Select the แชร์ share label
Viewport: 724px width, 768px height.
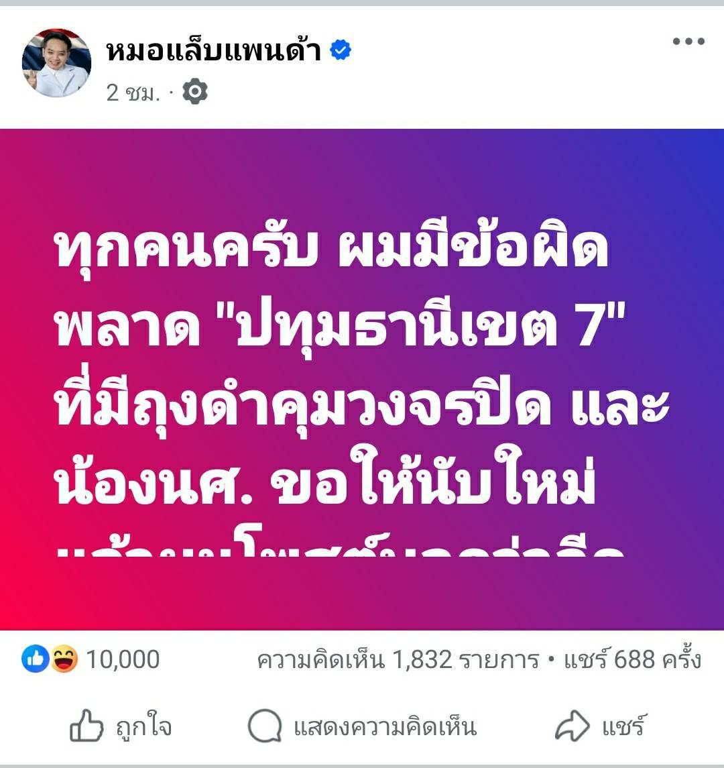click(x=624, y=725)
